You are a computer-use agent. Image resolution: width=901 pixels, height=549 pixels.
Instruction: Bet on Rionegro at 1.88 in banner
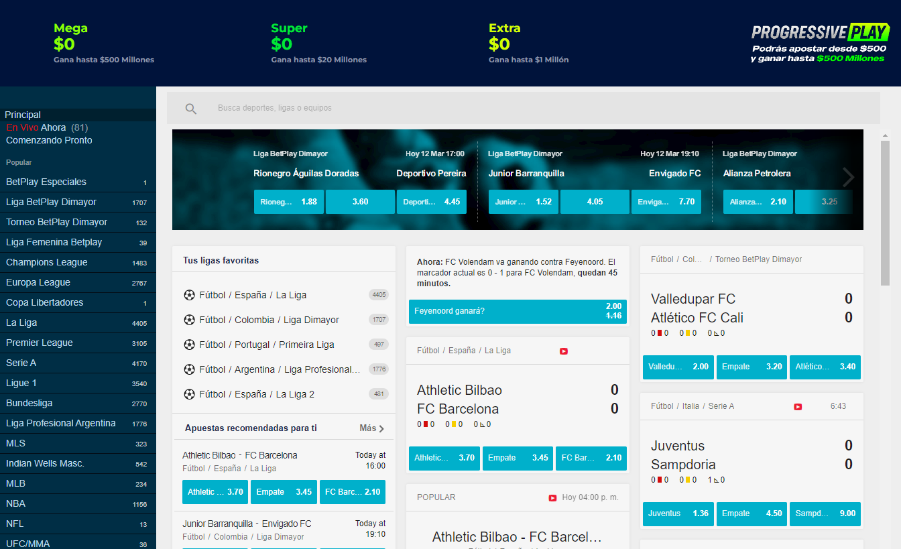(289, 202)
